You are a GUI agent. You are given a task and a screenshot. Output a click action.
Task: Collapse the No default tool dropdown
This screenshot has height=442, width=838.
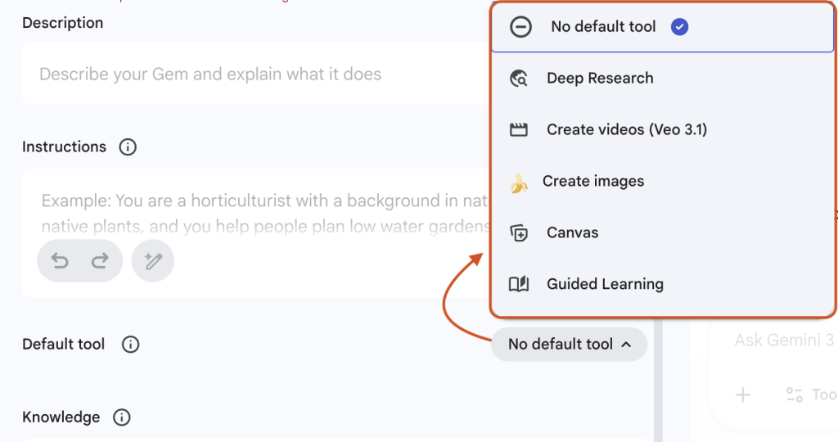569,345
